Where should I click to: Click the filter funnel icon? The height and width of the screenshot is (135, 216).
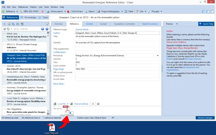click(47, 24)
